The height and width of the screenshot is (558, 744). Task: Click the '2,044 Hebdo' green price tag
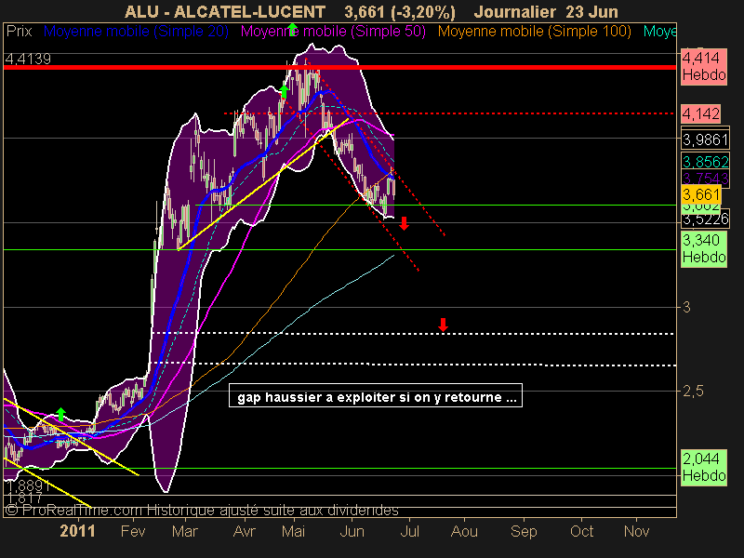[x=704, y=467]
